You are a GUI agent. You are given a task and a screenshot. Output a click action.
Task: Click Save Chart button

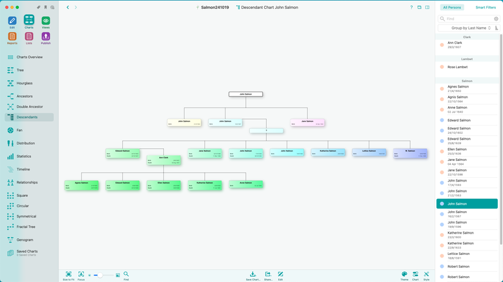[253, 276]
